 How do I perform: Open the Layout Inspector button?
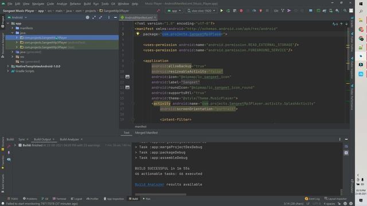point(335,199)
